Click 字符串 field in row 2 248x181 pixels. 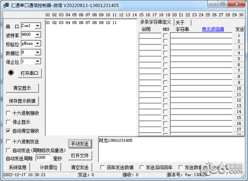pyautogui.click(x=201, y=41)
